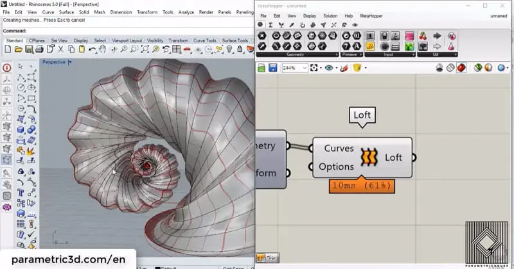
Task: Open the MetaHopper menu in Grasshopper
Action: point(370,16)
